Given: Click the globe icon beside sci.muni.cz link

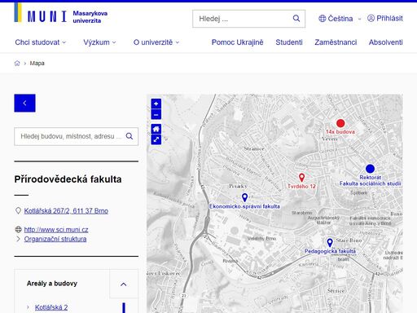Looking at the screenshot, I should click(18, 230).
